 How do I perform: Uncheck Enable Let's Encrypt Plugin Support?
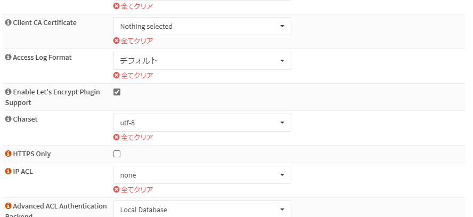(117, 92)
